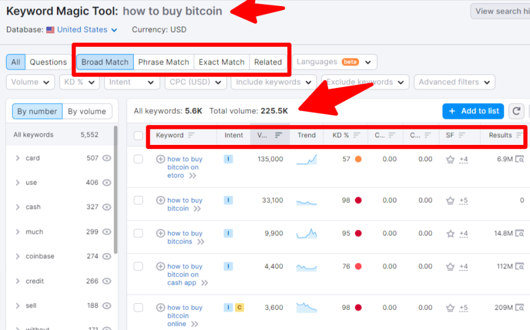Open SERP view icon for 6.9M results row
The height and width of the screenshot is (330, 530).
(520, 159)
